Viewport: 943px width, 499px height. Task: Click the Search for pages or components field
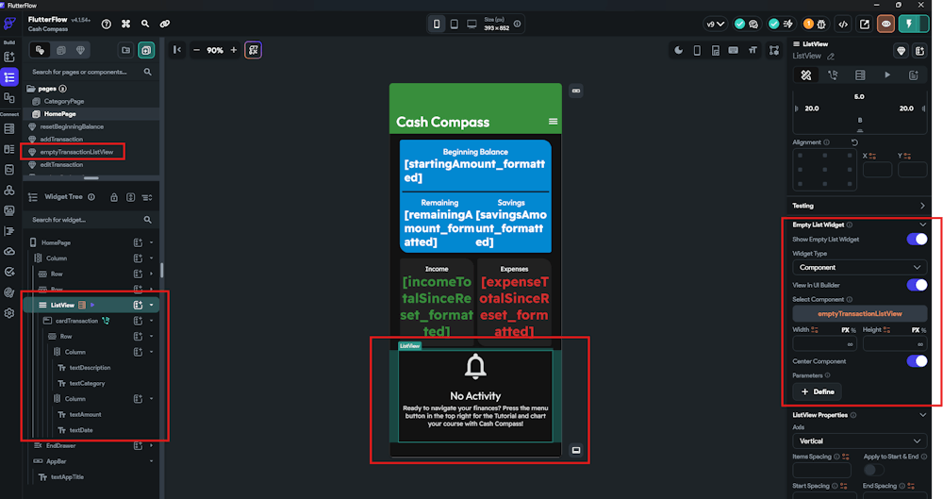[x=91, y=72]
